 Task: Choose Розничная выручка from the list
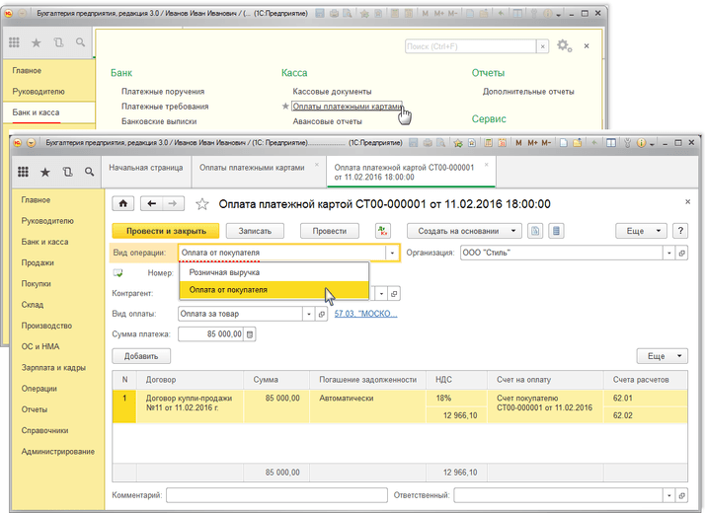224,271
